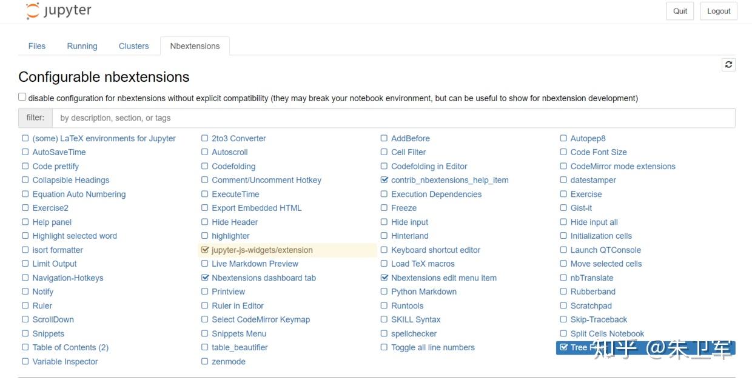Click the Jupyter logo
Viewport: 752px width, 380px height.
pyautogui.click(x=59, y=11)
